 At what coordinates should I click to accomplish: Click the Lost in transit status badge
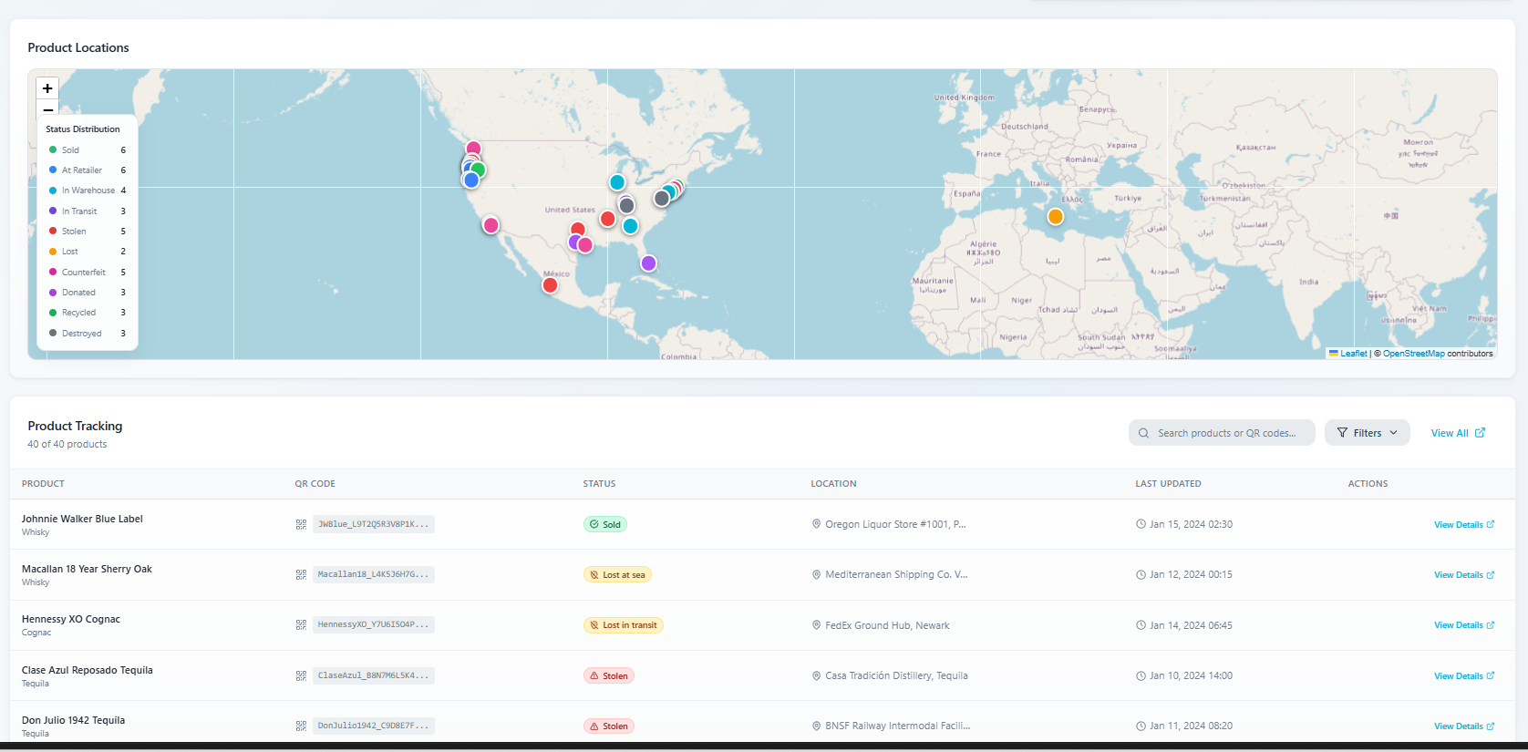[624, 625]
